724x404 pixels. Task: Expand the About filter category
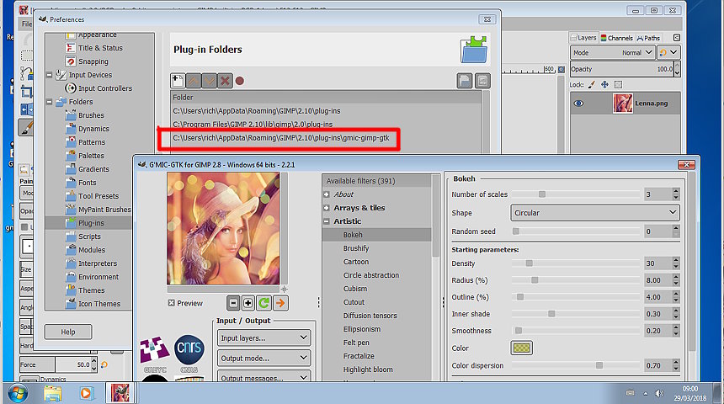pos(327,194)
